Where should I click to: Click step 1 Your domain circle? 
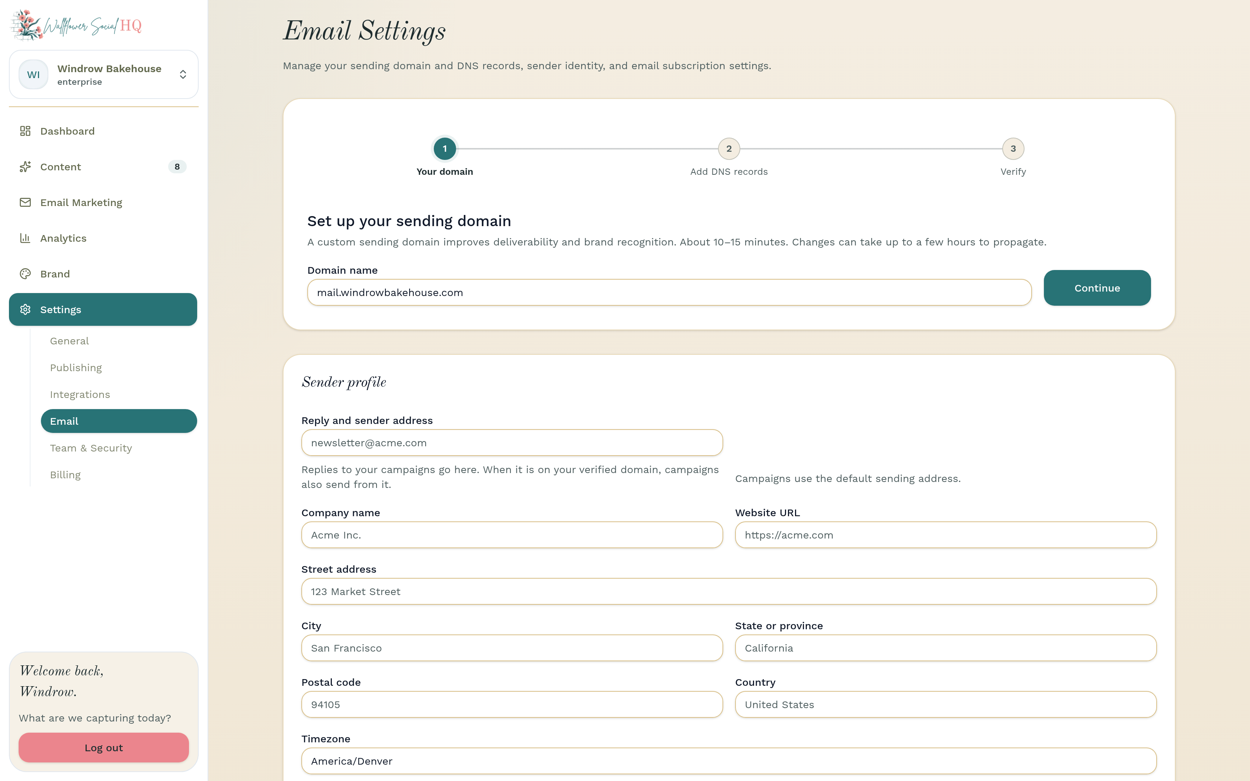445,149
